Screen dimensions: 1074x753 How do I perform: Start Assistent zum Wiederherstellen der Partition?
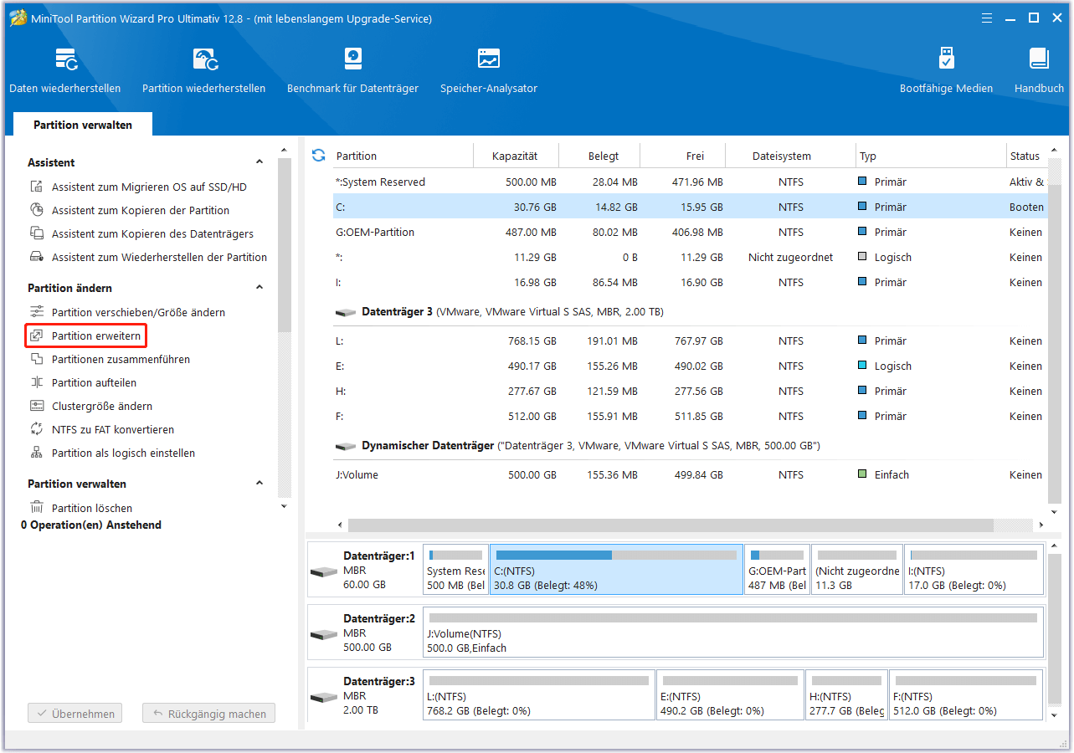pyautogui.click(x=159, y=258)
